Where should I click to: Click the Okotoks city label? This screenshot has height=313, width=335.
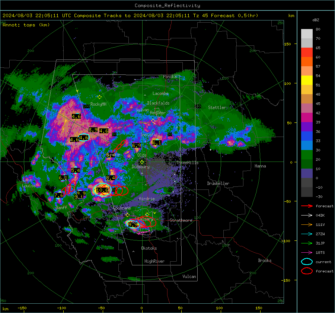149,248
